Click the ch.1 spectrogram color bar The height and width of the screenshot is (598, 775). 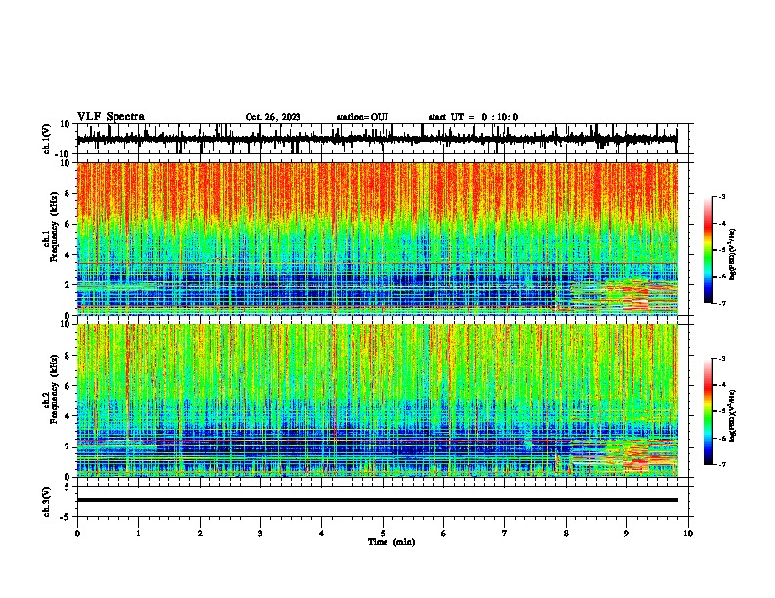(707, 250)
